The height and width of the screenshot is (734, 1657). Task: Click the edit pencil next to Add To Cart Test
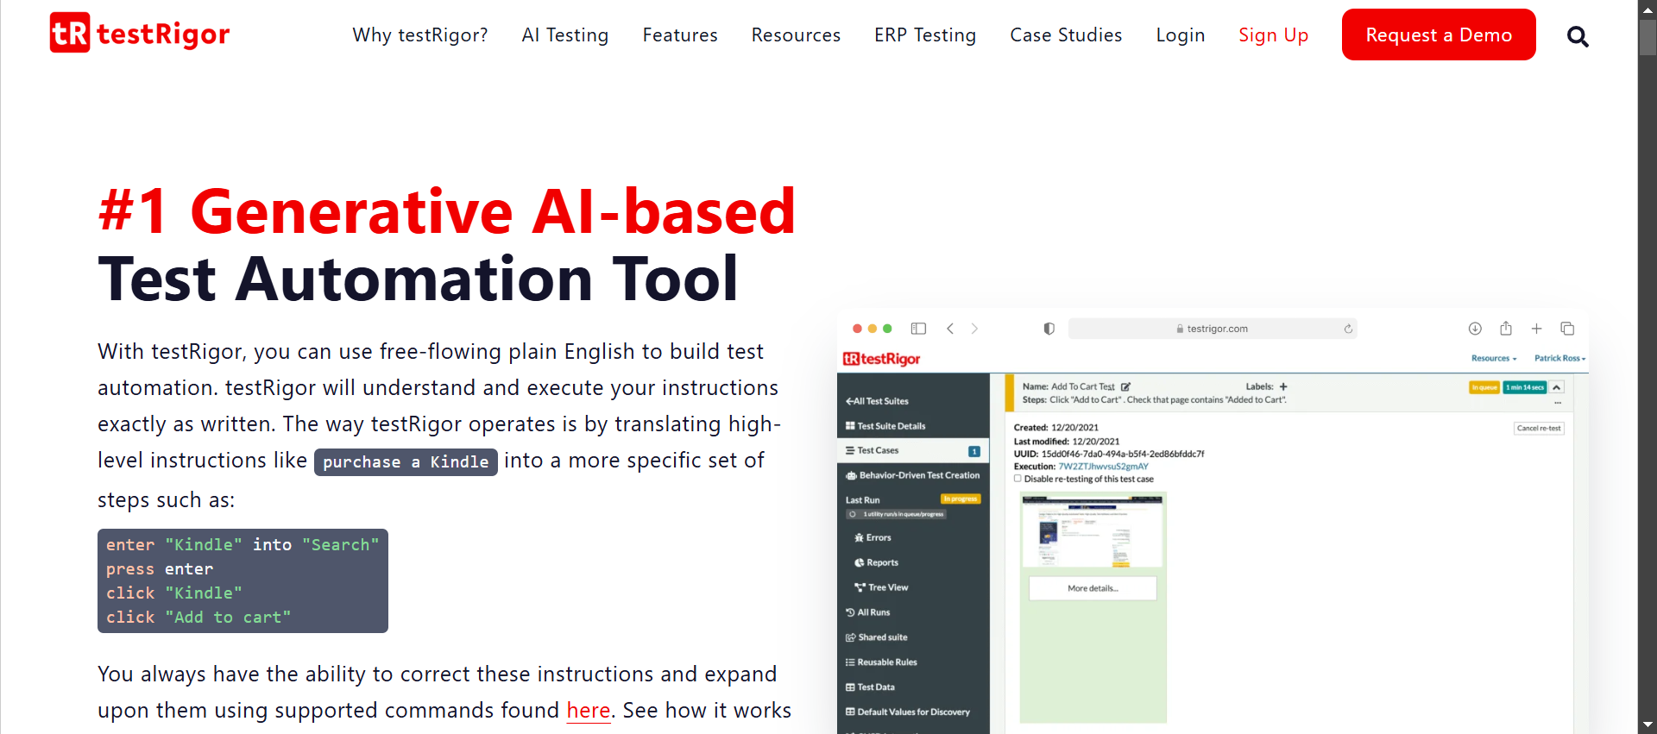(x=1125, y=387)
